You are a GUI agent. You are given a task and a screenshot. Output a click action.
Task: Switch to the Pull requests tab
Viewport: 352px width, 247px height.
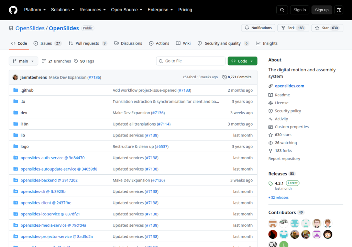(x=88, y=43)
